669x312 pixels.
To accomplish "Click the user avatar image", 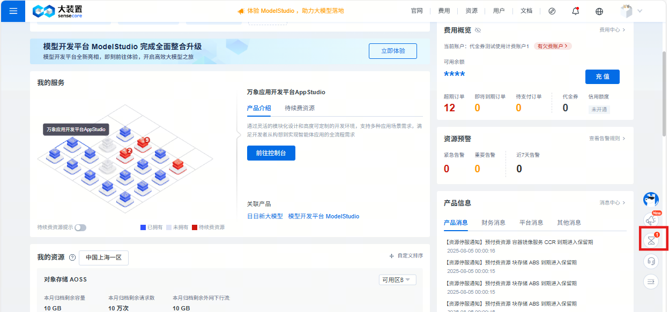I will coord(626,11).
